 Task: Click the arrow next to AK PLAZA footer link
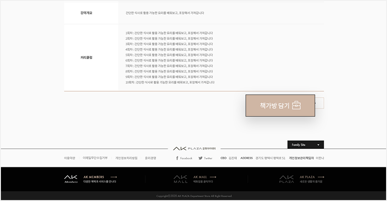(321, 177)
